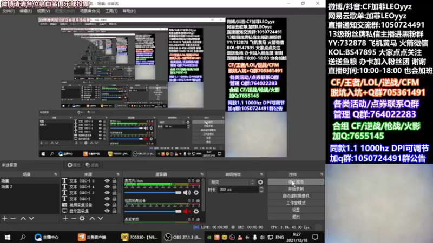
Task: Mute 麦克风/Aux with speaker icon
Action: tap(187, 193)
